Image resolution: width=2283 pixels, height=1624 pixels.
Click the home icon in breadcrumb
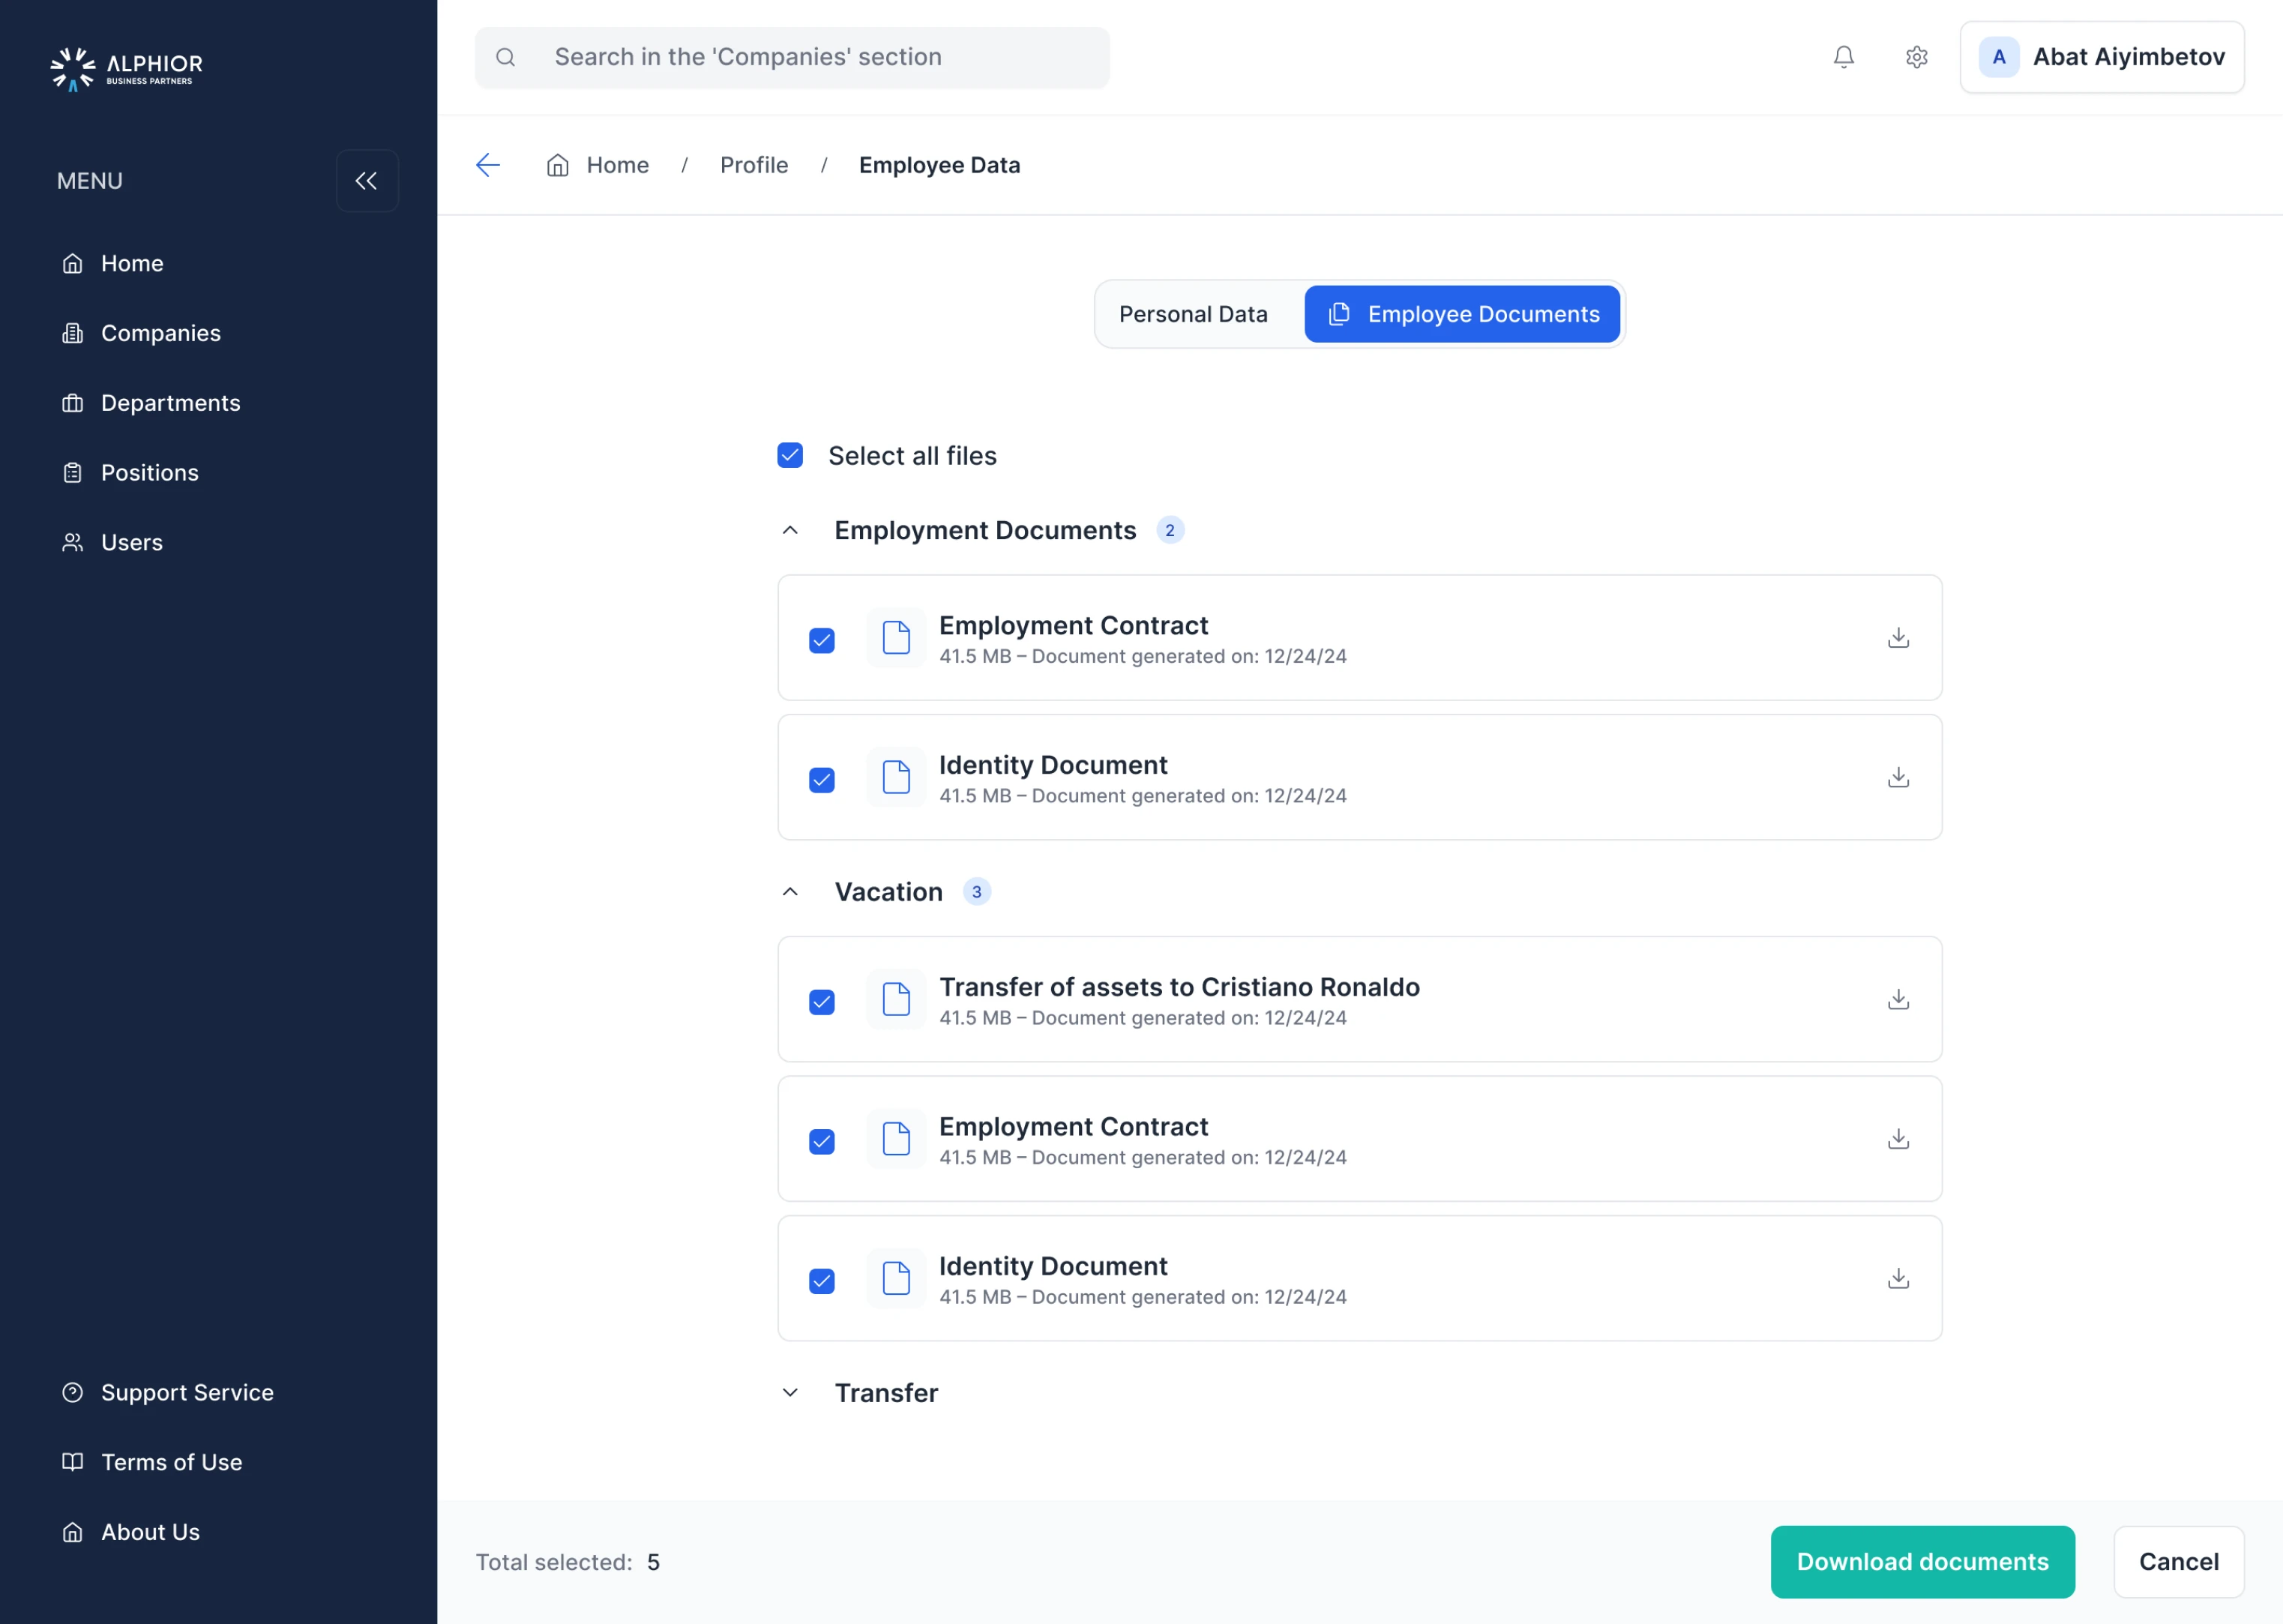pos(558,165)
